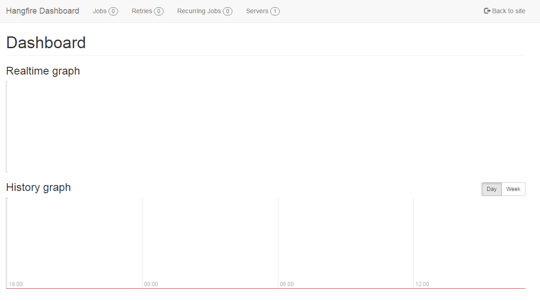Click the History graph section title

pyautogui.click(x=38, y=187)
